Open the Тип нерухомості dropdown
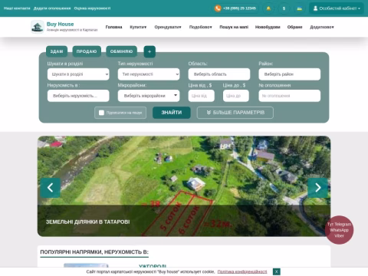 [149, 74]
